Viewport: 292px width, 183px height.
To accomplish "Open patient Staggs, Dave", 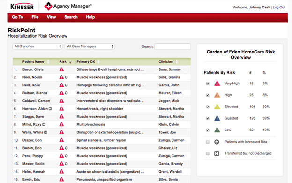I will click(x=33, y=117).
